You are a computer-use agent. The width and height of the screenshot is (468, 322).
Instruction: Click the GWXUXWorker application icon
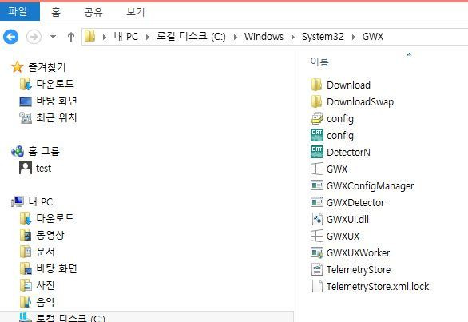pos(317,252)
